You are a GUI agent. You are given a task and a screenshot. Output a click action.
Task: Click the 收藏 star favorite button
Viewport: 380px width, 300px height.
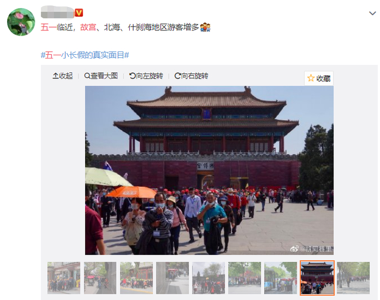[x=319, y=79]
